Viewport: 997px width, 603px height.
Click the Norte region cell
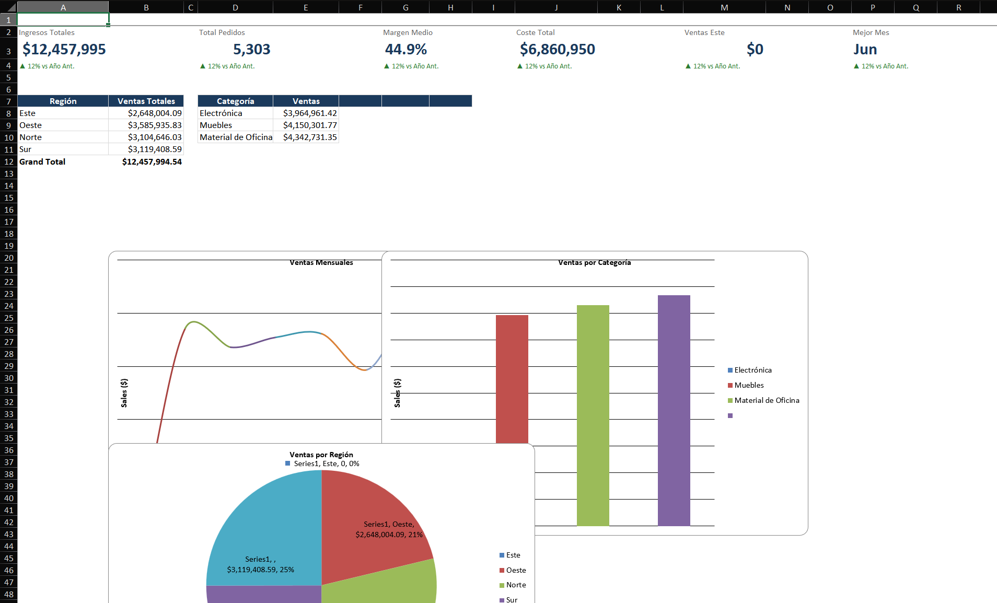[63, 137]
